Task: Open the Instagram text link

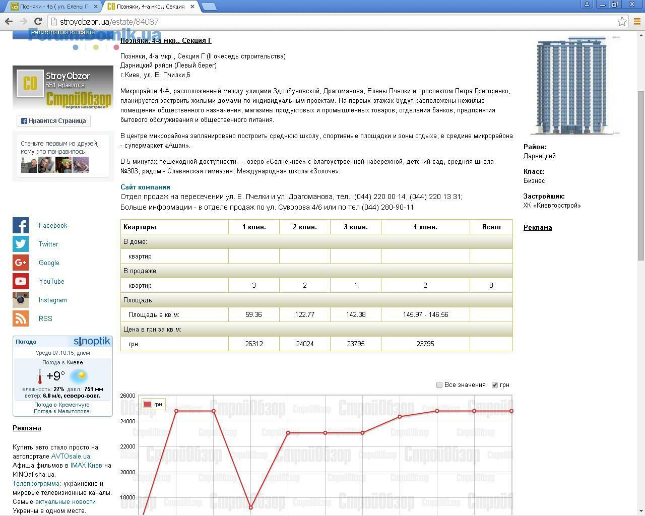Action: pyautogui.click(x=53, y=300)
